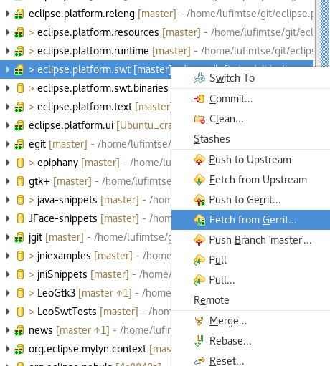The width and height of the screenshot is (330, 366).
Task: Click repository icon of eclipse.platform.swt.binaries
Action: [20, 88]
